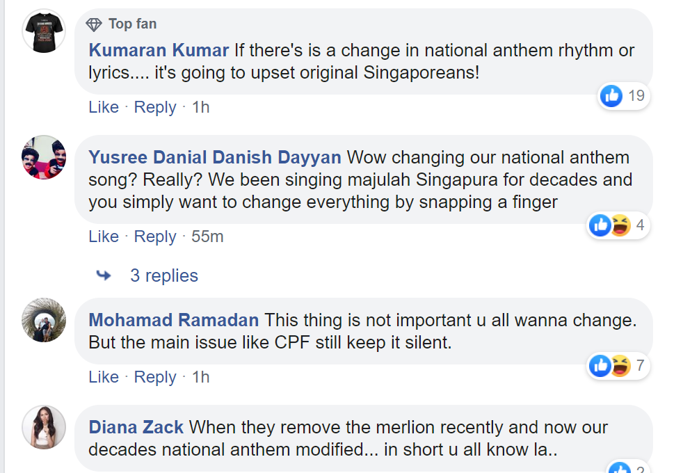The image size is (699, 473).
Task: Open Diana Zack's profile name link
Action: point(136,427)
